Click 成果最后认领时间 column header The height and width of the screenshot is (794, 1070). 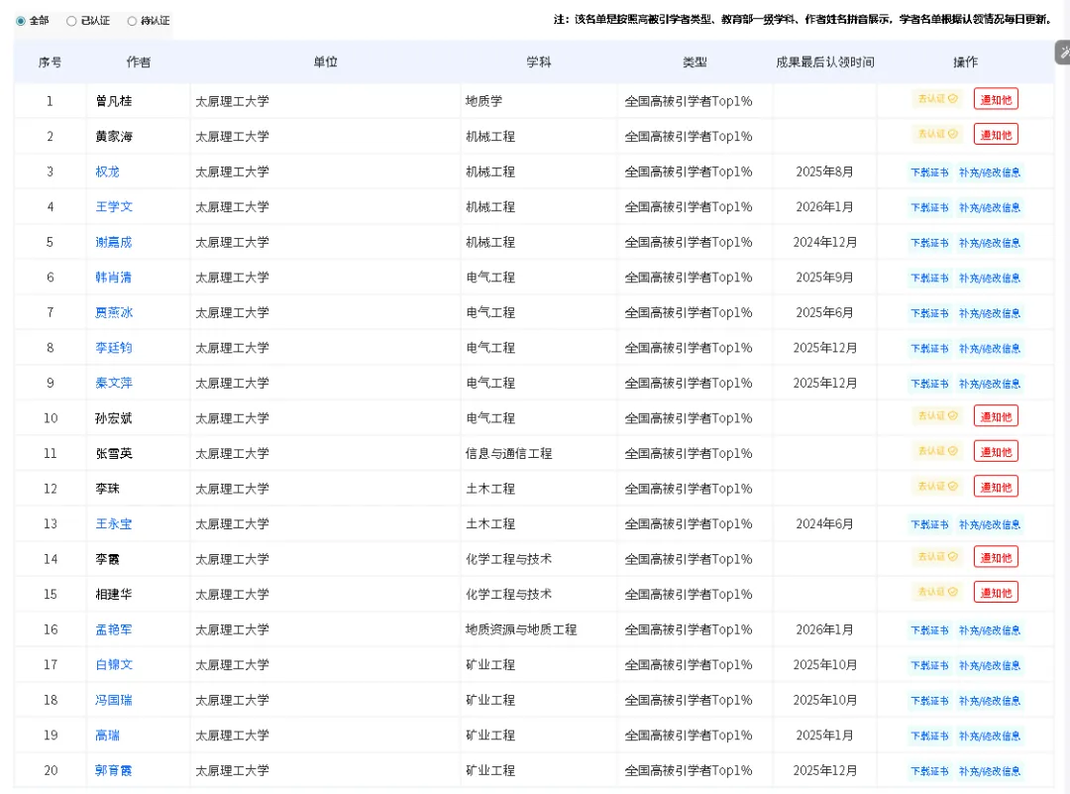(824, 62)
